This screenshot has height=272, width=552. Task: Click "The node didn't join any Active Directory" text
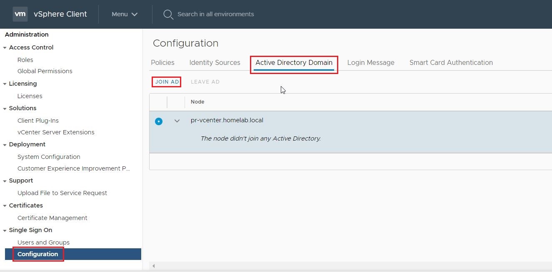click(261, 138)
